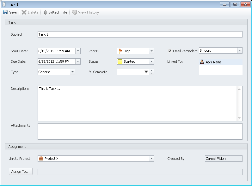Click into the Subject text field
The image size is (252, 186).
point(140,34)
